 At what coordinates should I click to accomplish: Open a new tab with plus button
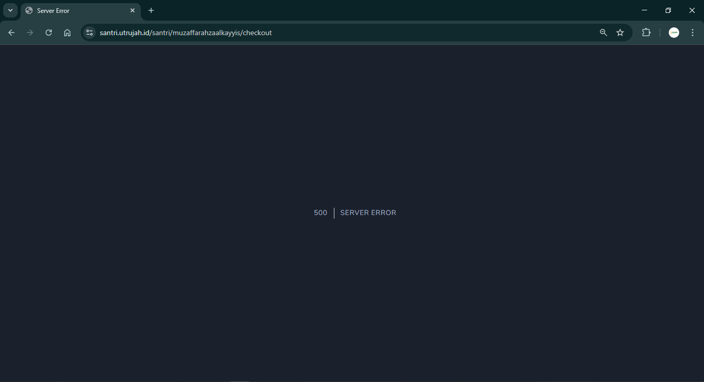click(151, 10)
